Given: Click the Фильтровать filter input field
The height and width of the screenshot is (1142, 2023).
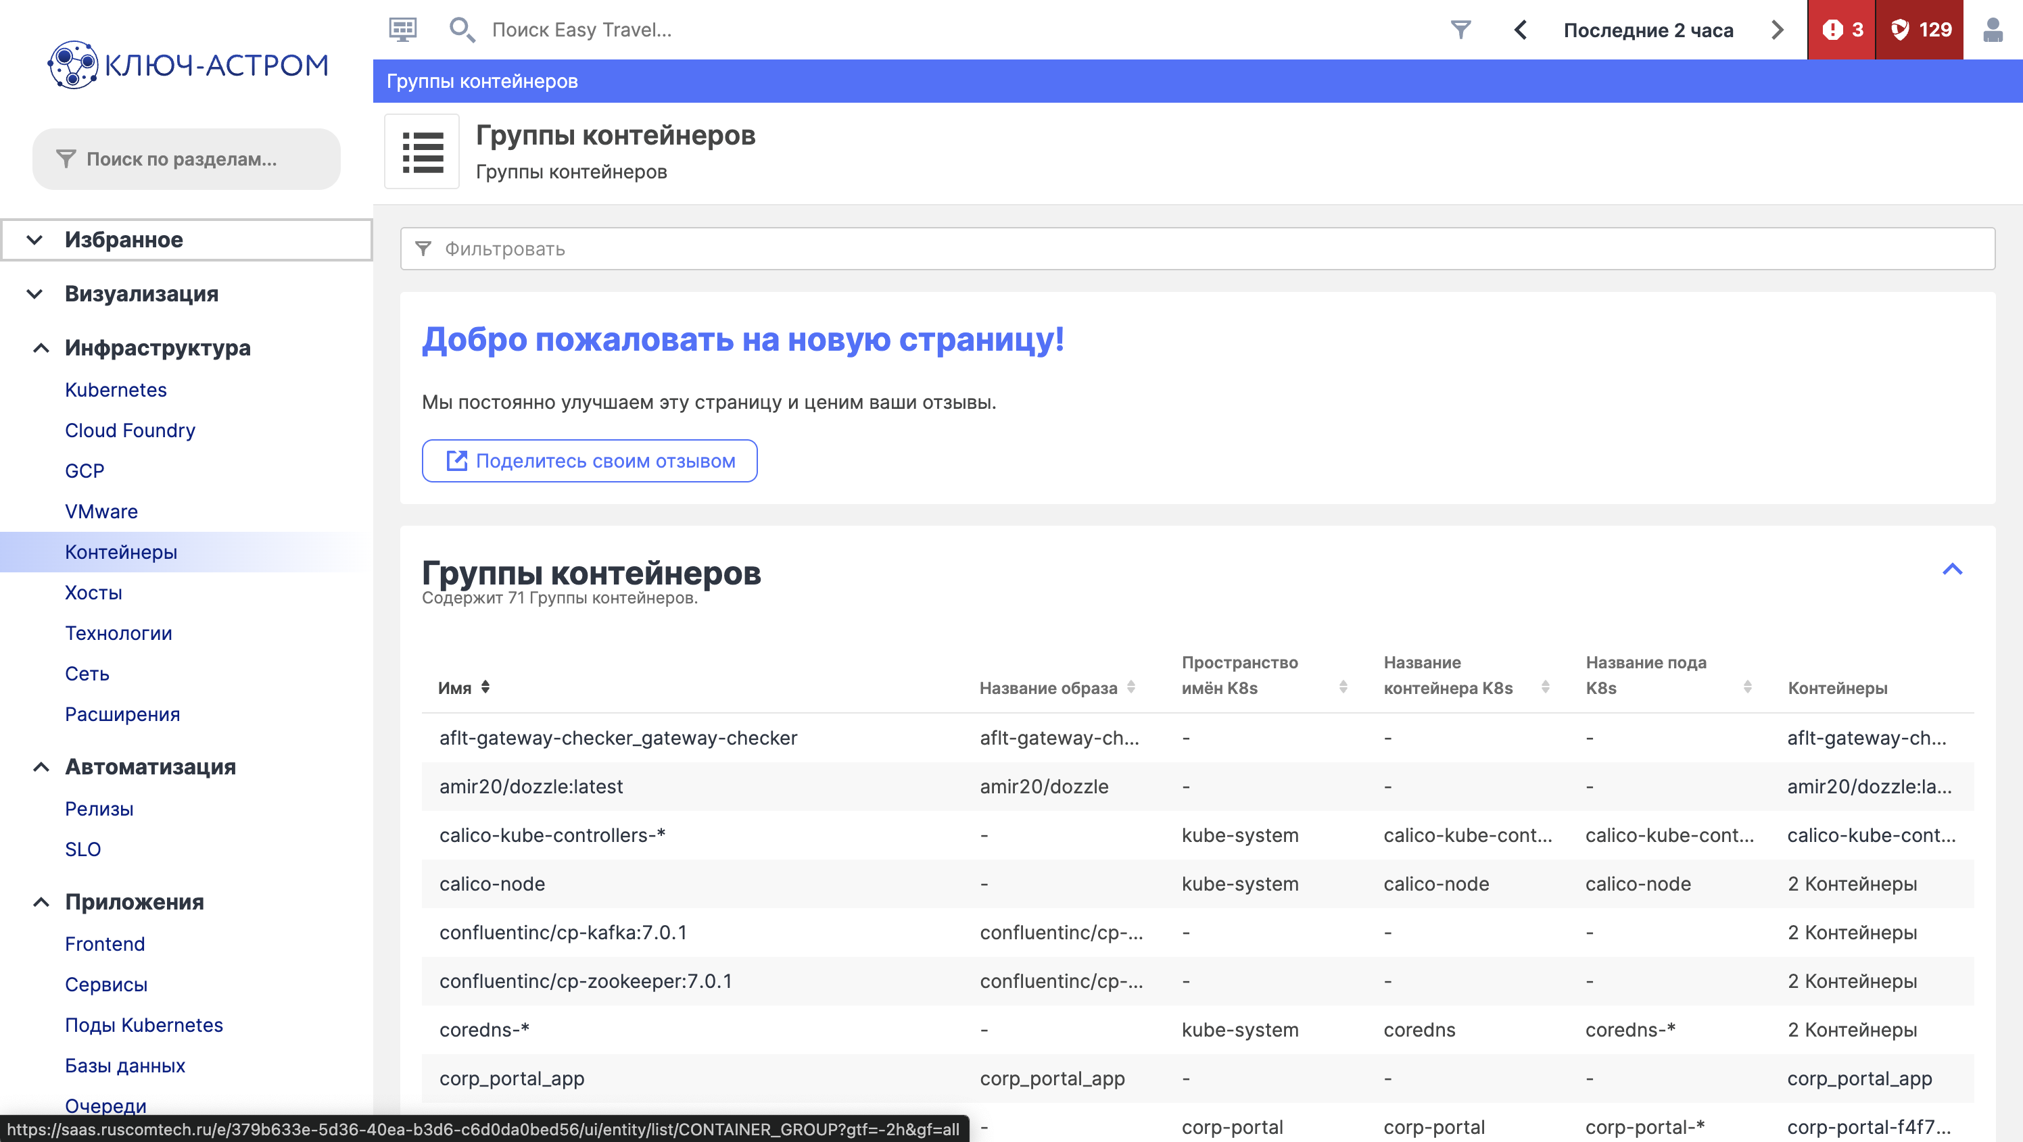Looking at the screenshot, I should 1197,249.
